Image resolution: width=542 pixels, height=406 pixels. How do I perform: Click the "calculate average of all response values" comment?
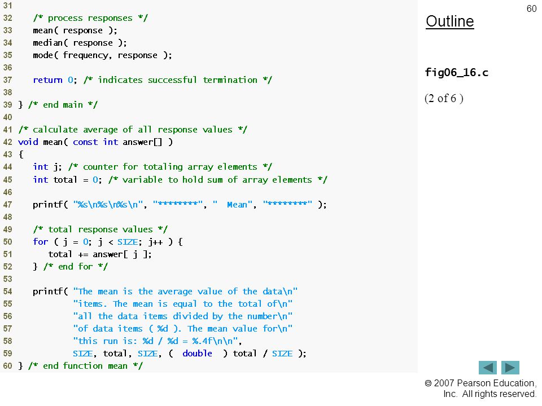tap(133, 130)
